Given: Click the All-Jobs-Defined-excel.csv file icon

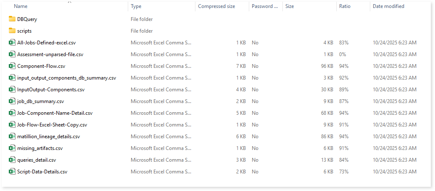Looking at the screenshot, I should pos(12,43).
